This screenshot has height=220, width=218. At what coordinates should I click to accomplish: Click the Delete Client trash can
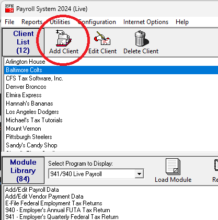point(141,38)
